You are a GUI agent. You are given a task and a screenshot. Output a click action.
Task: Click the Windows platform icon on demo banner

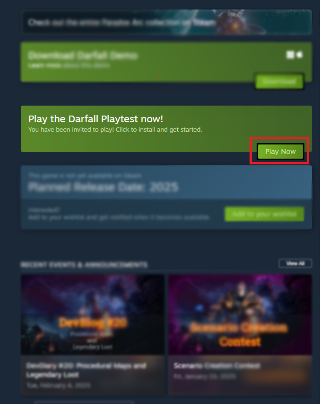(290, 54)
